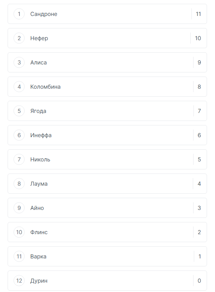Select the circled number 12 badge
Viewport: 215px width, 292px height.
(x=19, y=281)
